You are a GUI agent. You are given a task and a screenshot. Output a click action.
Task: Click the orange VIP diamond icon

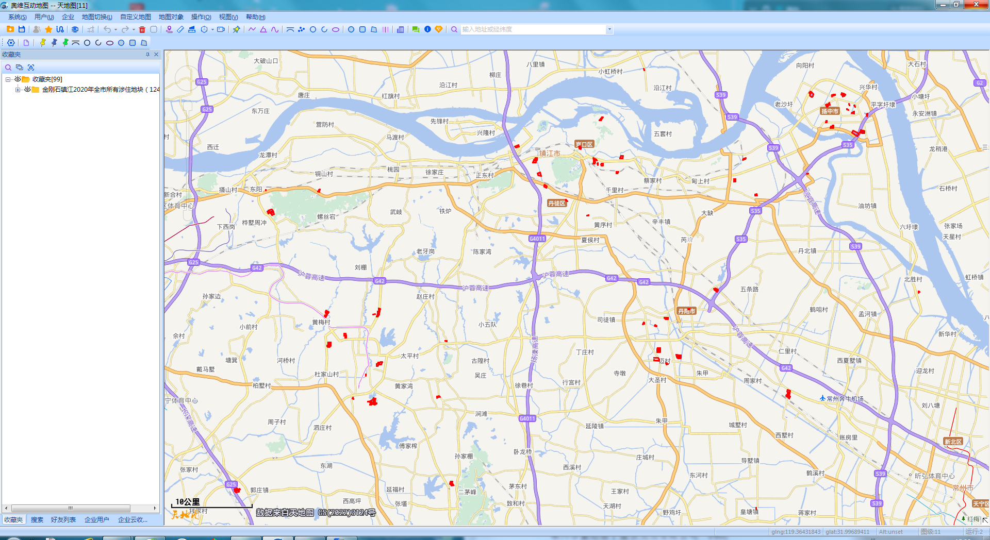(x=439, y=29)
